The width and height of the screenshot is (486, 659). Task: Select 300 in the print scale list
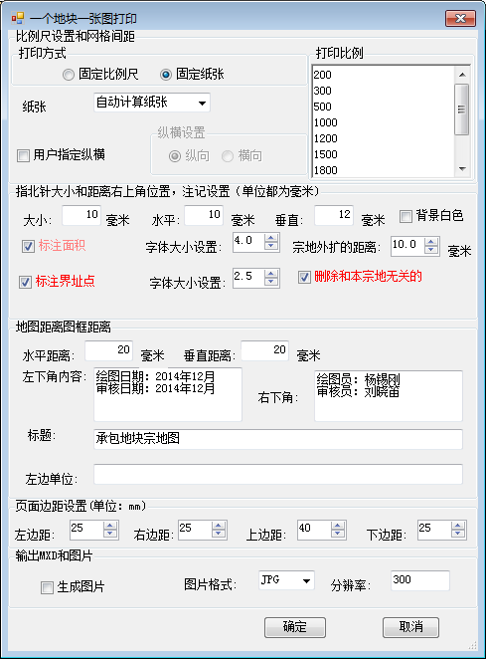[x=384, y=91]
